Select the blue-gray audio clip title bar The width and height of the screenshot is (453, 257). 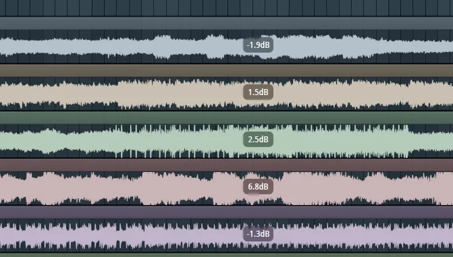pos(227,23)
